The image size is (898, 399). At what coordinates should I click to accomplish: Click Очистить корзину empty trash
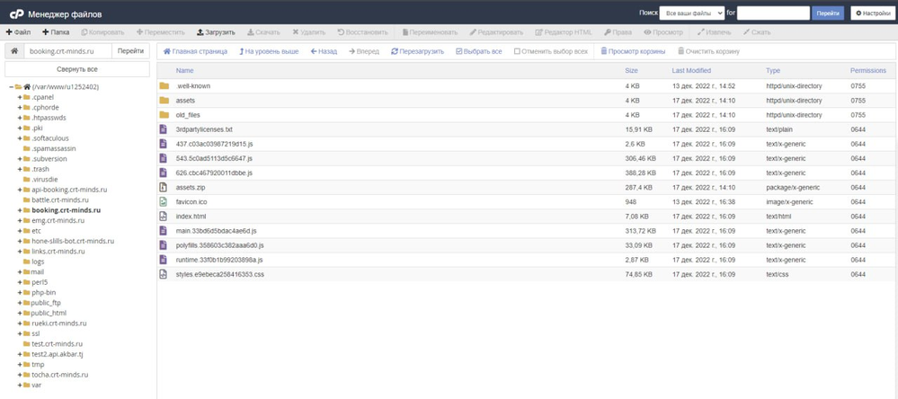pyautogui.click(x=708, y=51)
